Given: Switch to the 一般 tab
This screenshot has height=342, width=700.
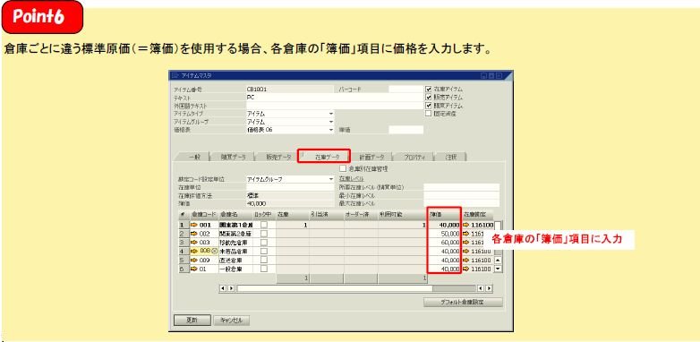Looking at the screenshot, I should tap(194, 158).
